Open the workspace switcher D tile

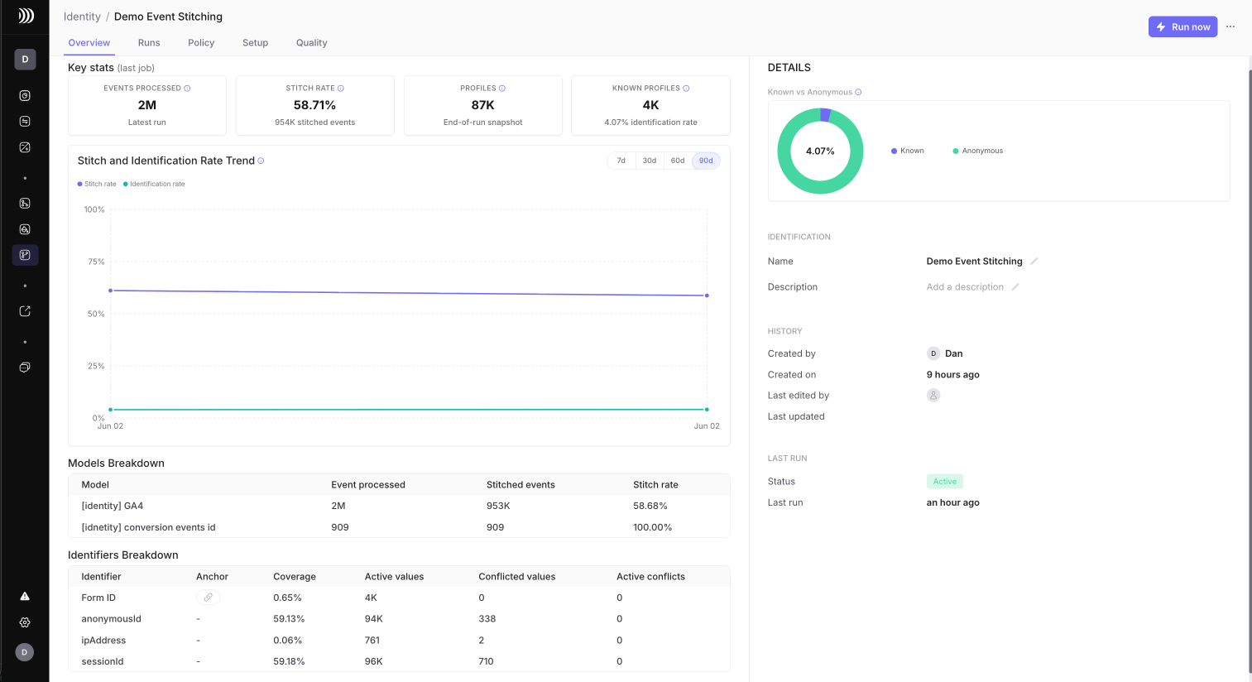pyautogui.click(x=25, y=59)
